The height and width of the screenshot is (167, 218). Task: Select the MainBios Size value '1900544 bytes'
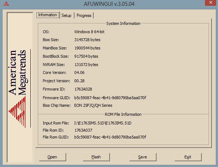pyautogui.click(x=87, y=48)
